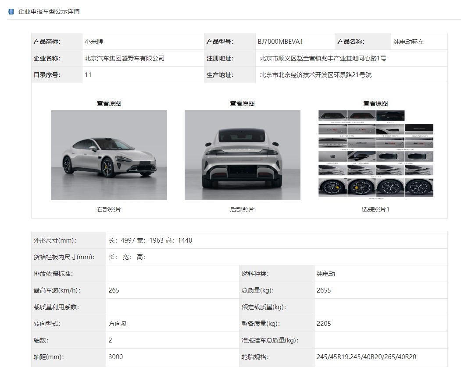Click the 后部照片 caption
461x367 pixels.
242,209
